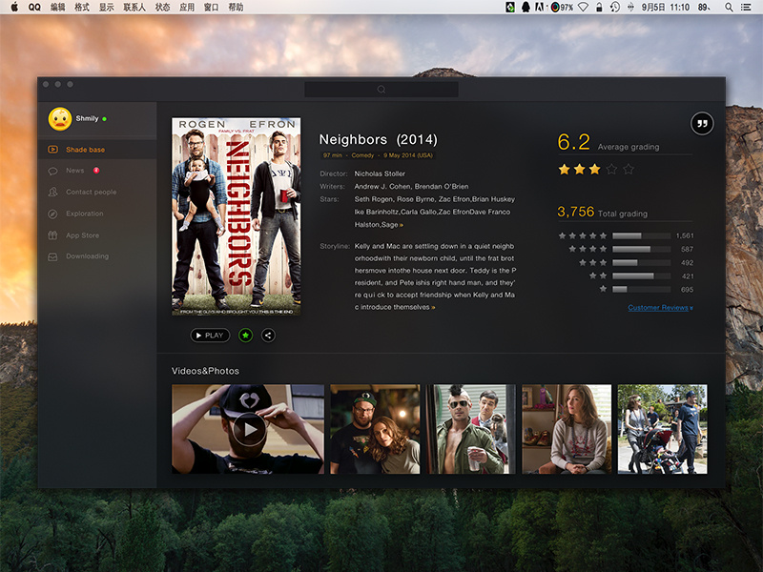Image resolution: width=763 pixels, height=572 pixels.
Task: Open the 格式 menu
Action: pos(82,7)
